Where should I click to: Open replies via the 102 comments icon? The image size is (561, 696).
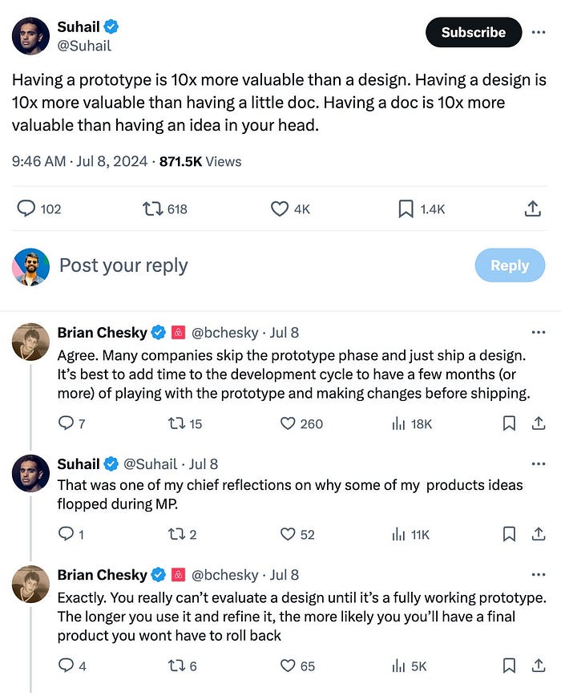[26, 208]
